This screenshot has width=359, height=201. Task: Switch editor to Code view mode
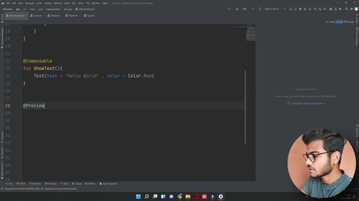(x=330, y=22)
